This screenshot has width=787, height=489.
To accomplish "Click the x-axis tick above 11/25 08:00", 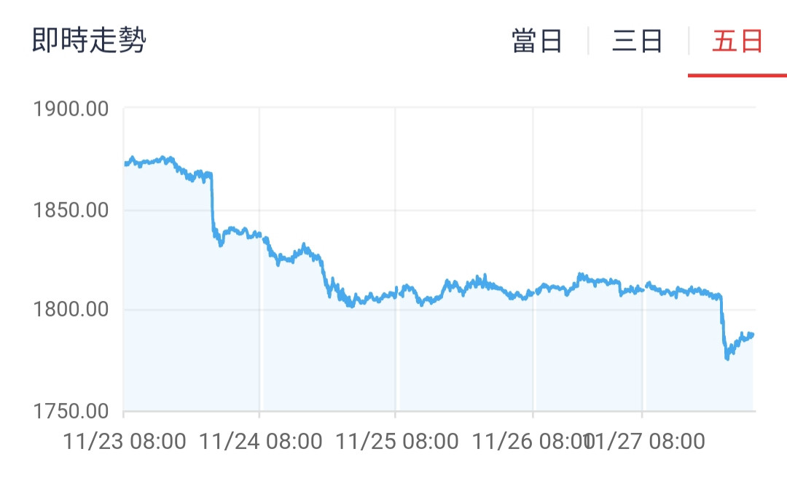I will tap(396, 415).
